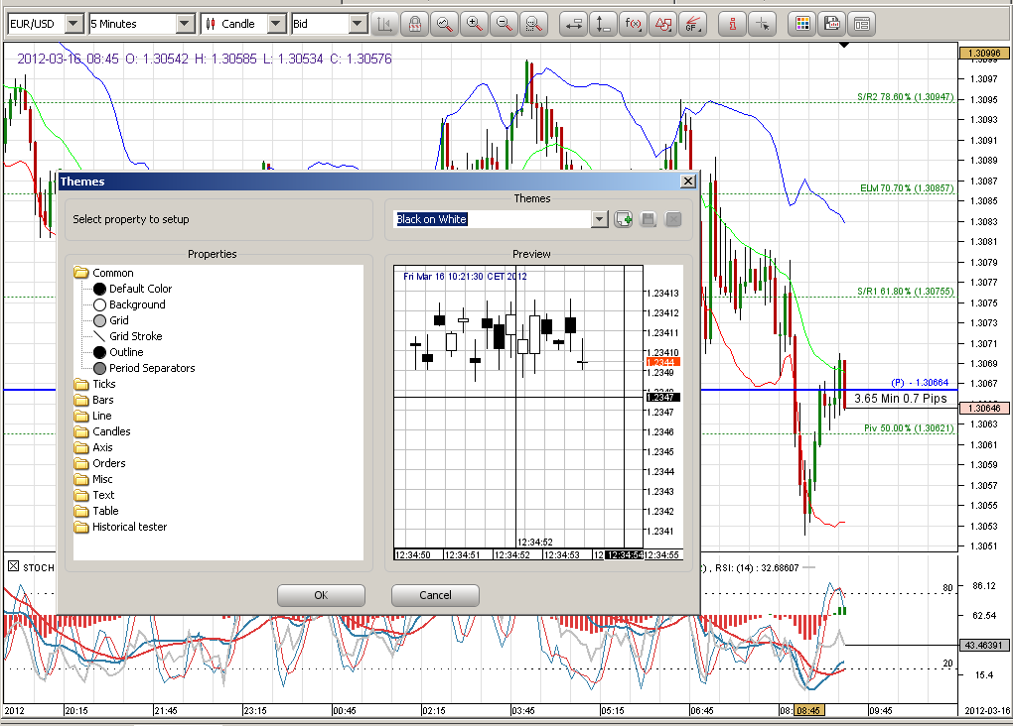1013x726 pixels.
Task: Open the EUR/USD instrument dropdown
Action: (x=73, y=25)
